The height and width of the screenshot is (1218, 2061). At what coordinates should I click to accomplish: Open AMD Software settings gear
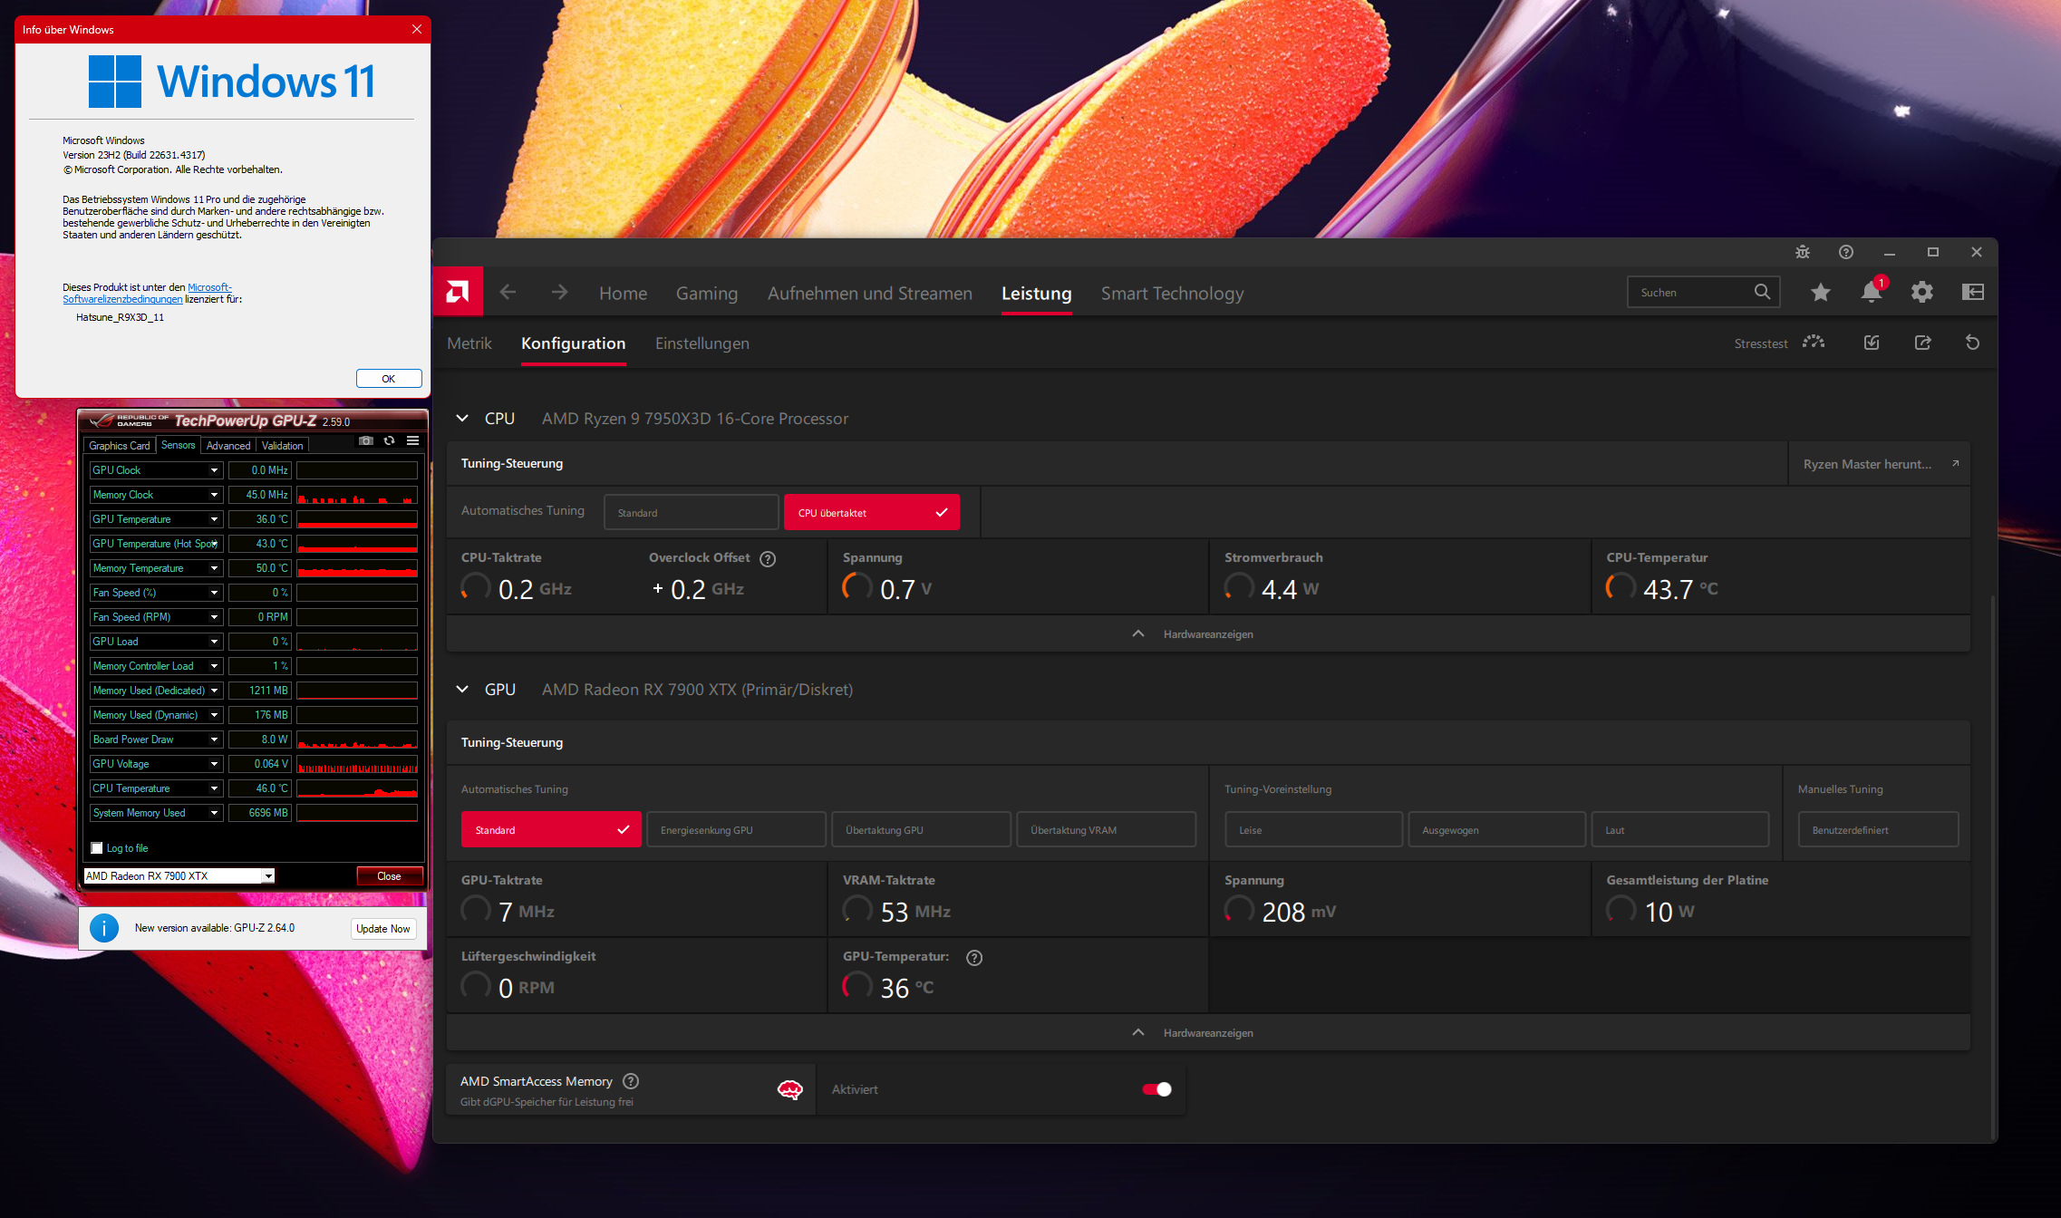(x=1921, y=292)
